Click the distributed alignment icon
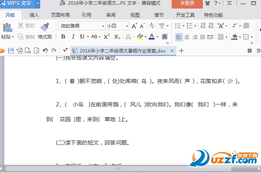 pyautogui.click(x=210, y=37)
